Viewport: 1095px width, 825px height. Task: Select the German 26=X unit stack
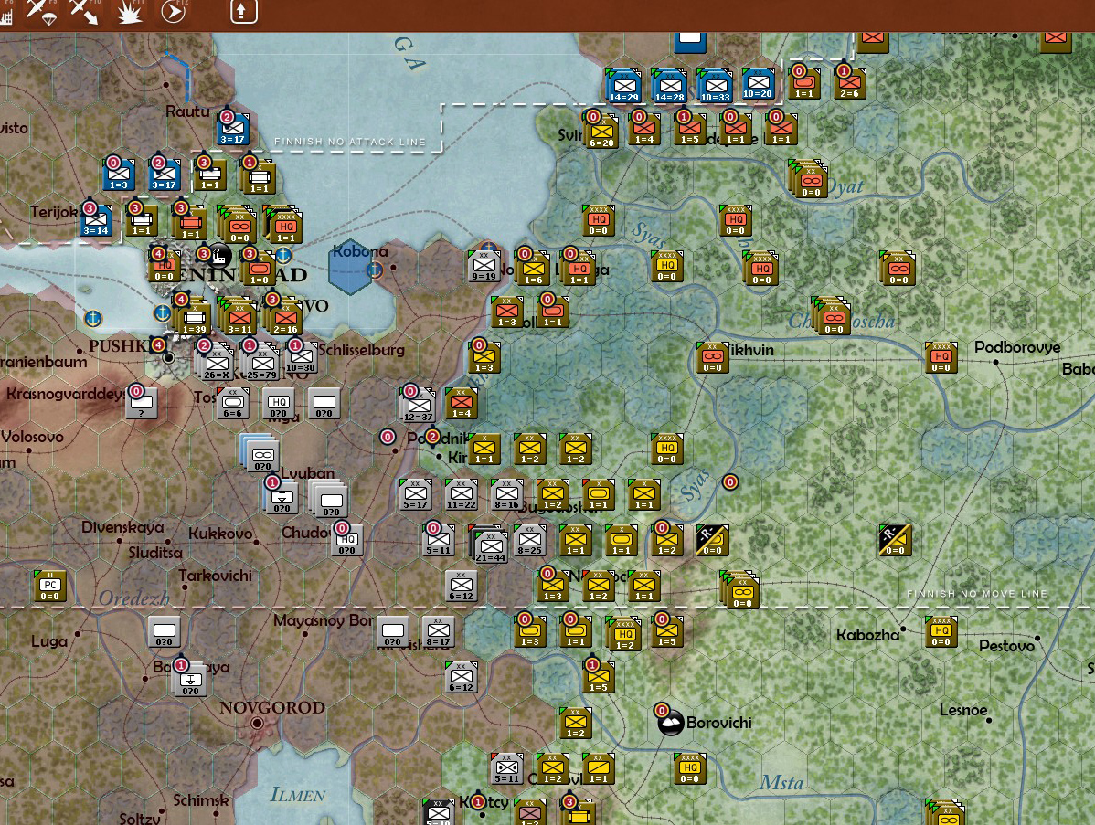coord(216,363)
